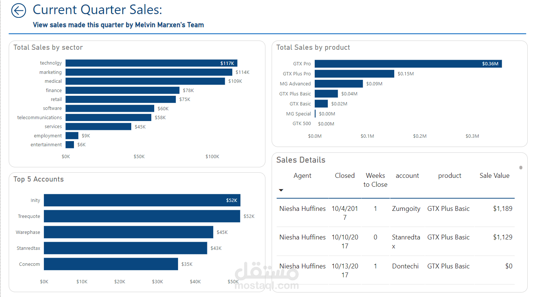Image resolution: width=534 pixels, height=297 pixels.
Task: Click the Sales Details scrollbar thumb
Action: 521,167
